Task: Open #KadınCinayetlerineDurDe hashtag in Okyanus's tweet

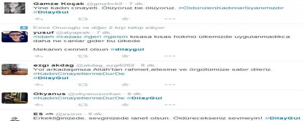Action: tap(79, 98)
